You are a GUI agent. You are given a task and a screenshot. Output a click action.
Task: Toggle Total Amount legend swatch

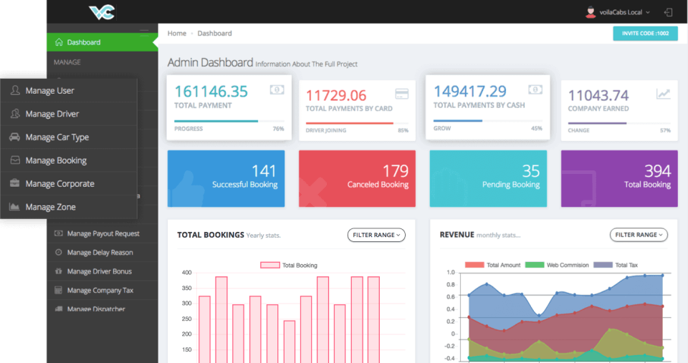tap(474, 265)
